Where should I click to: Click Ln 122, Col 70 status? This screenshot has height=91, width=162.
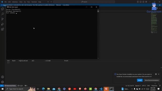[x=130, y=86]
